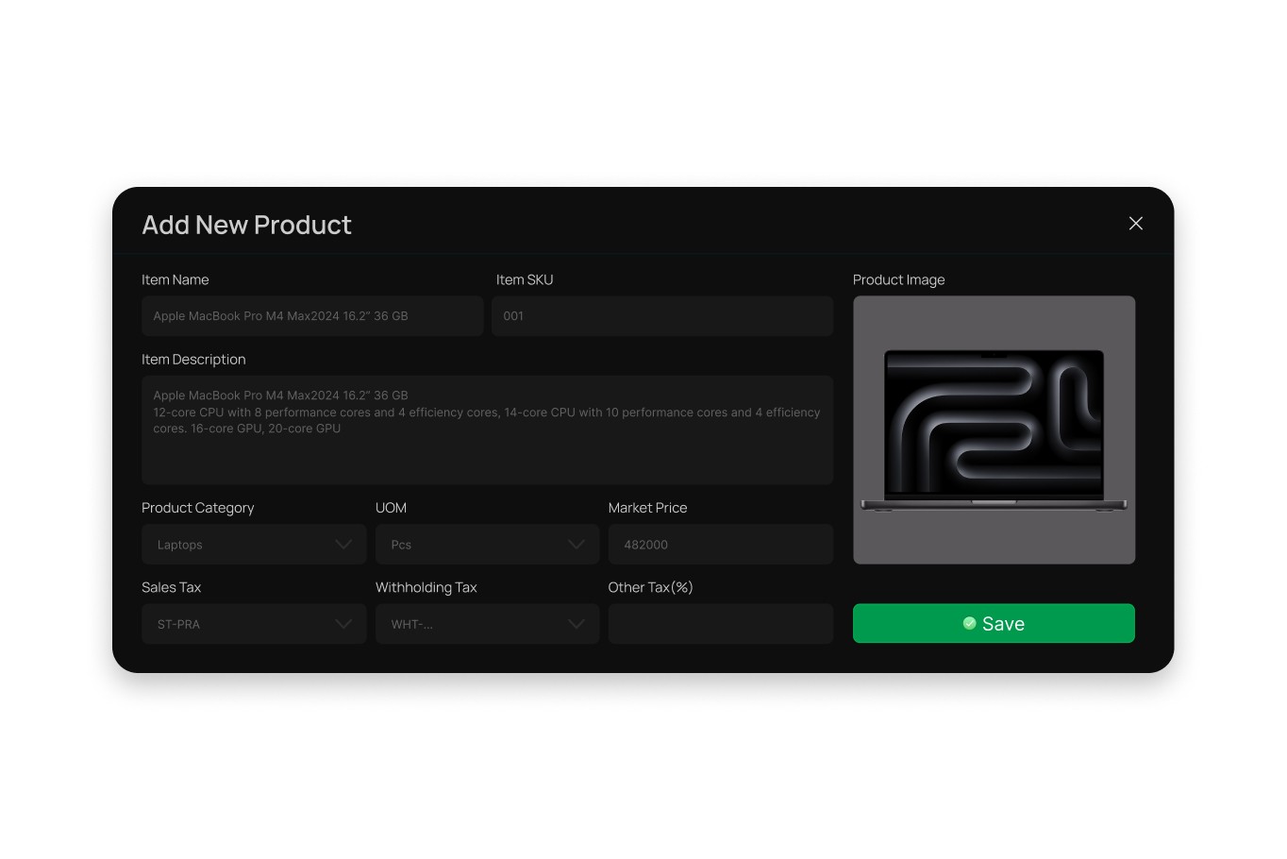Open the Product Category dropdown showing Laptops

pyautogui.click(x=254, y=545)
